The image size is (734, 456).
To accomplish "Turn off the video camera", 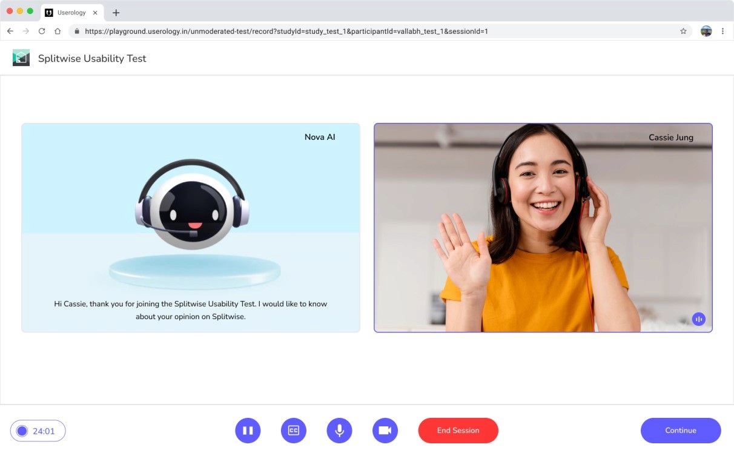I will (385, 431).
